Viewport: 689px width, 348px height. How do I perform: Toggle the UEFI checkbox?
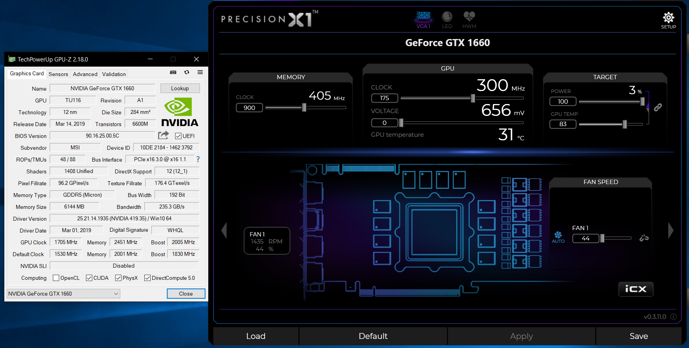(x=178, y=136)
